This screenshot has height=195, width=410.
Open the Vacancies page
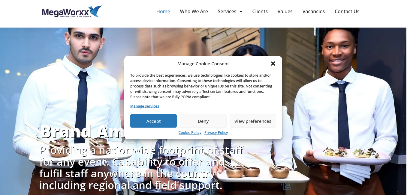[x=313, y=11]
